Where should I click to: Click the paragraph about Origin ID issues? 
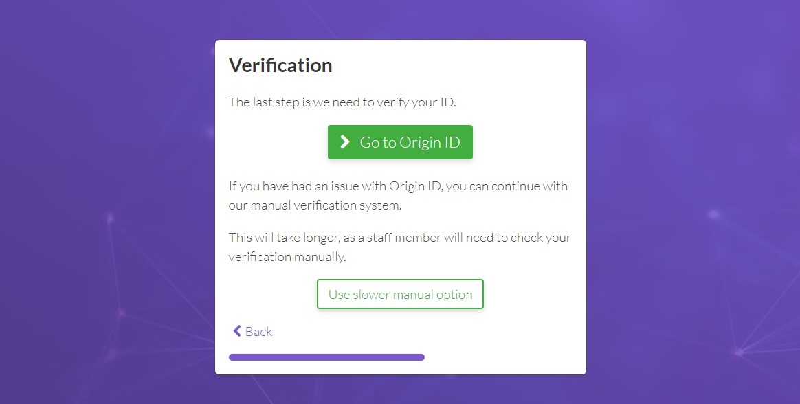click(398, 195)
